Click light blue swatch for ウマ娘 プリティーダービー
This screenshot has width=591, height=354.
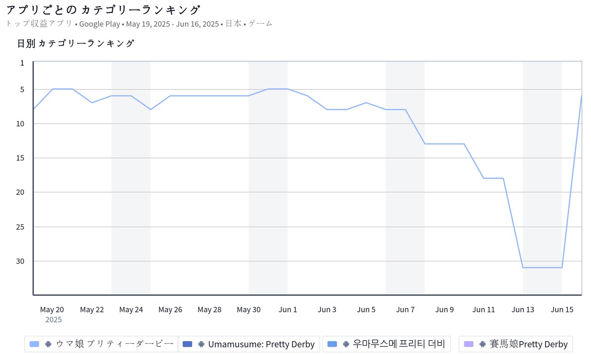pos(34,344)
